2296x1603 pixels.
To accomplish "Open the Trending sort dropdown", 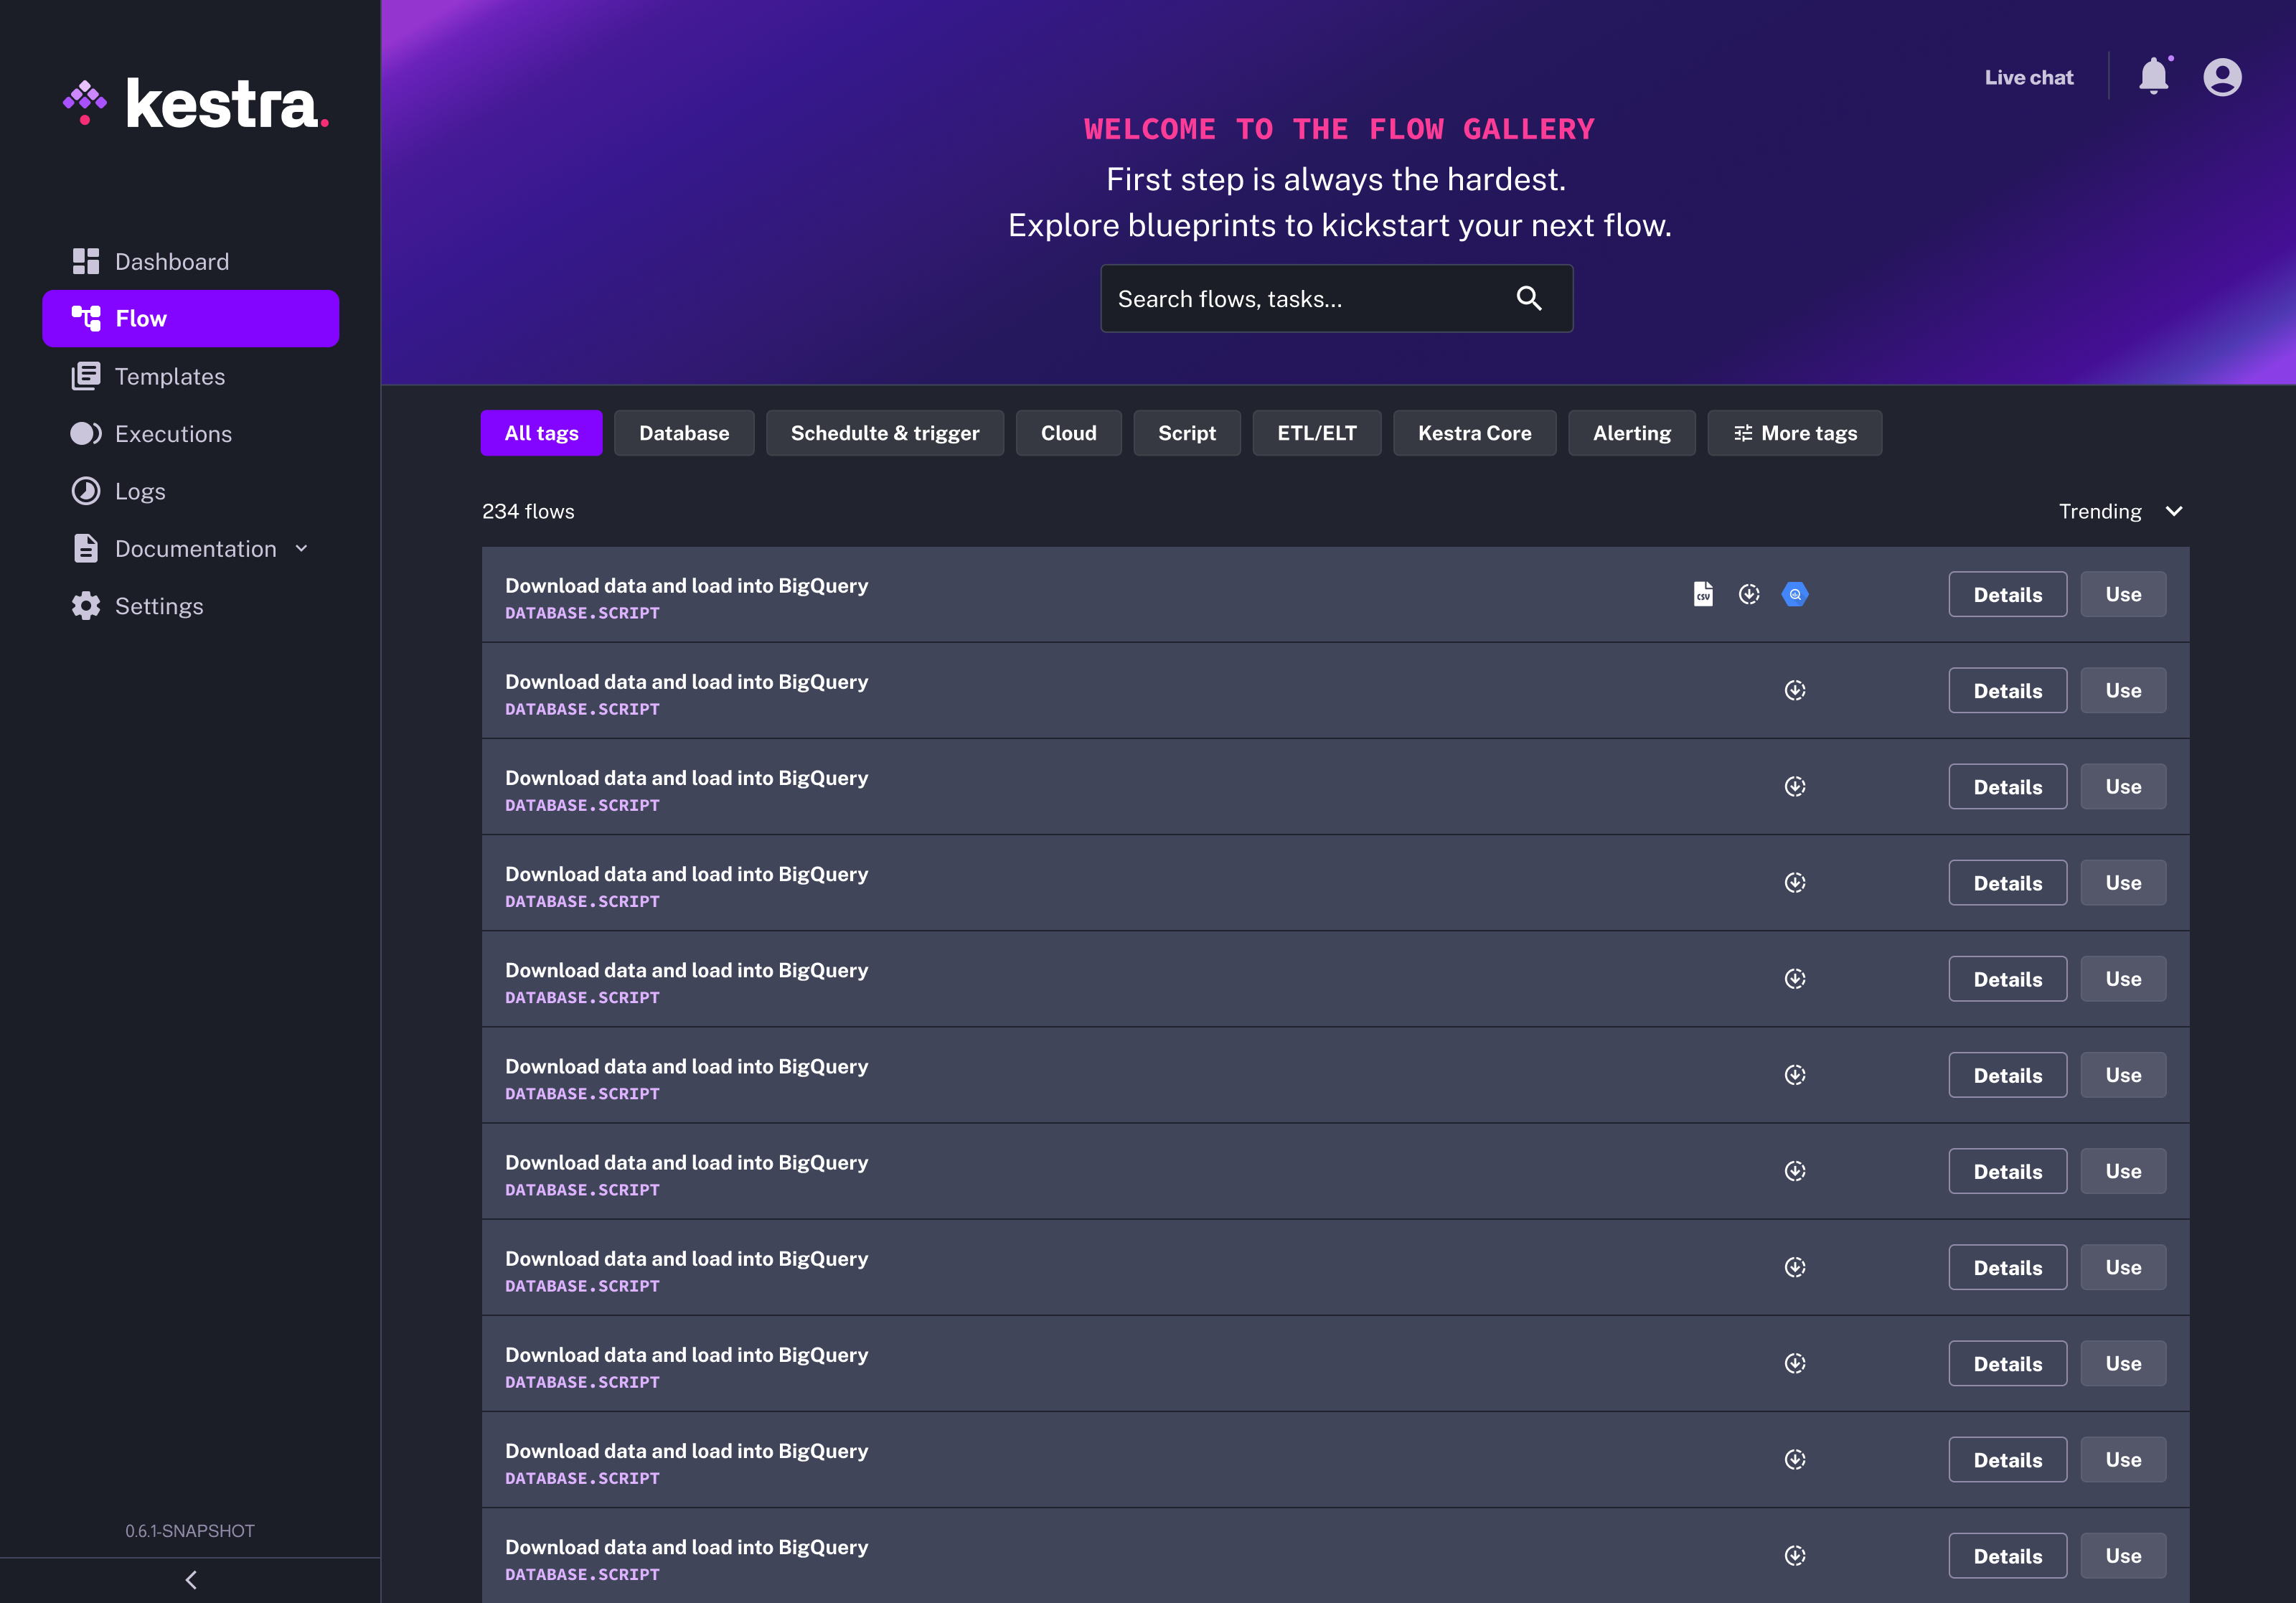I will [x=2120, y=511].
